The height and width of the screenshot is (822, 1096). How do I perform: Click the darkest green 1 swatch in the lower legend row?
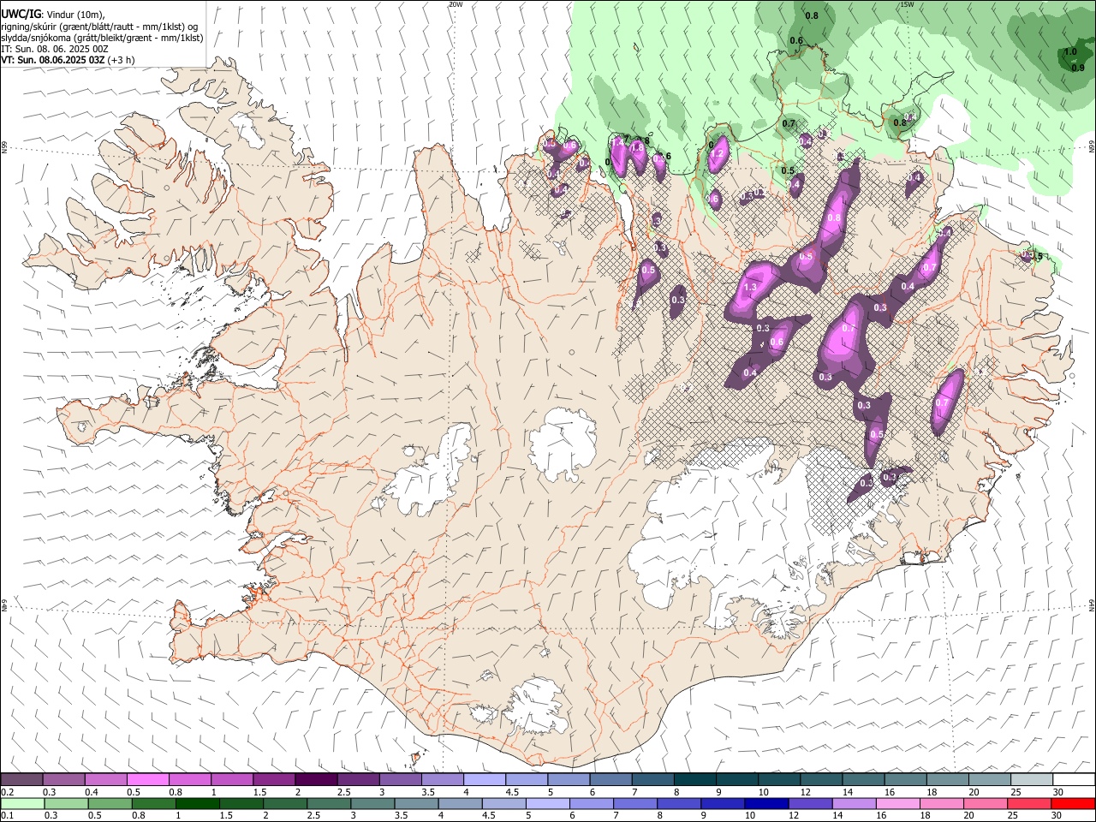[x=198, y=803]
